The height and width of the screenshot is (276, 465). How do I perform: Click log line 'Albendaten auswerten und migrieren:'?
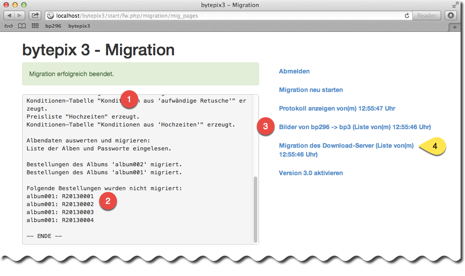[89, 140]
